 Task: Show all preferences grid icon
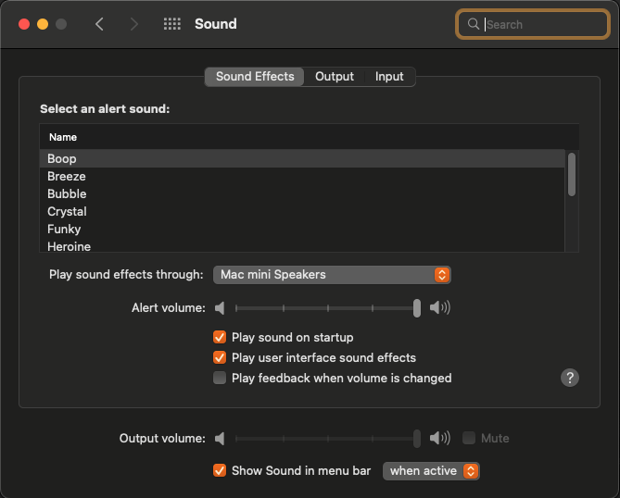click(x=172, y=24)
